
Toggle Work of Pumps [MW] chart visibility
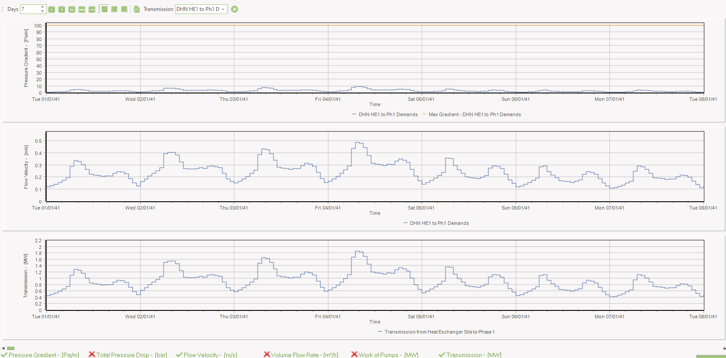(x=385, y=355)
